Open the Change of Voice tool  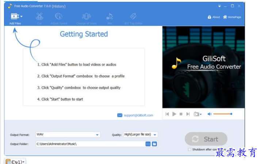[87, 19]
